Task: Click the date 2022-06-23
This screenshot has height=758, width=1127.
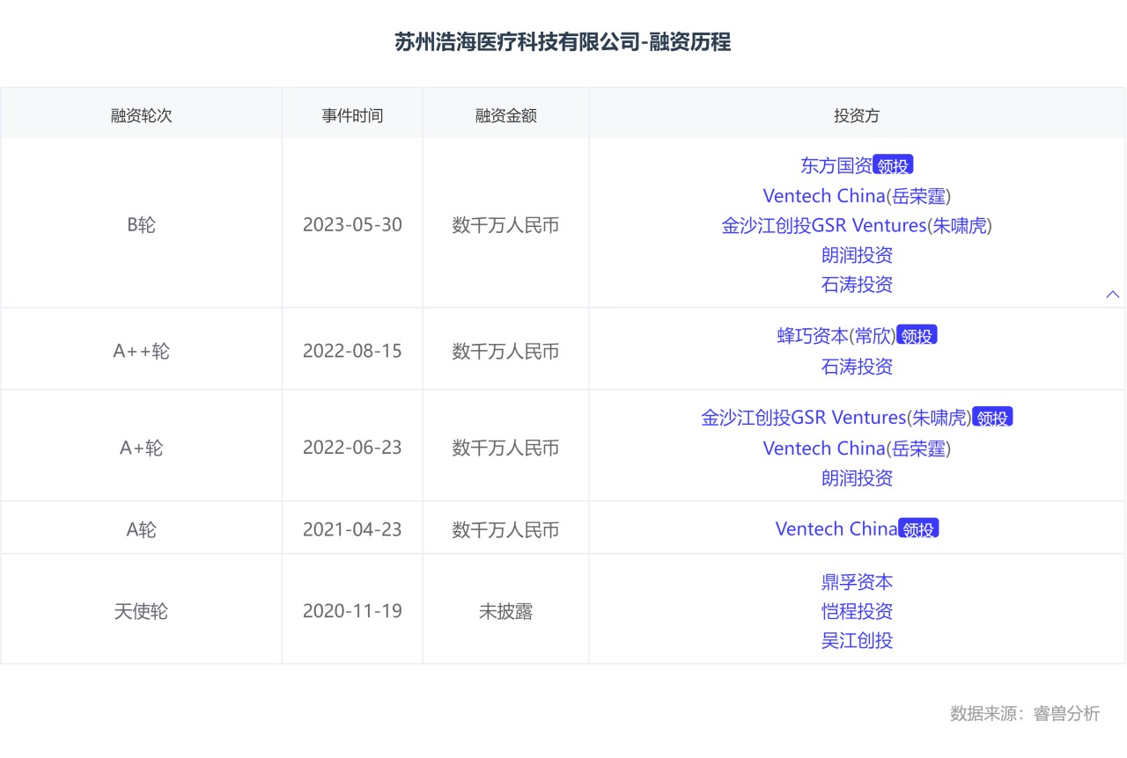Action: coord(352,448)
